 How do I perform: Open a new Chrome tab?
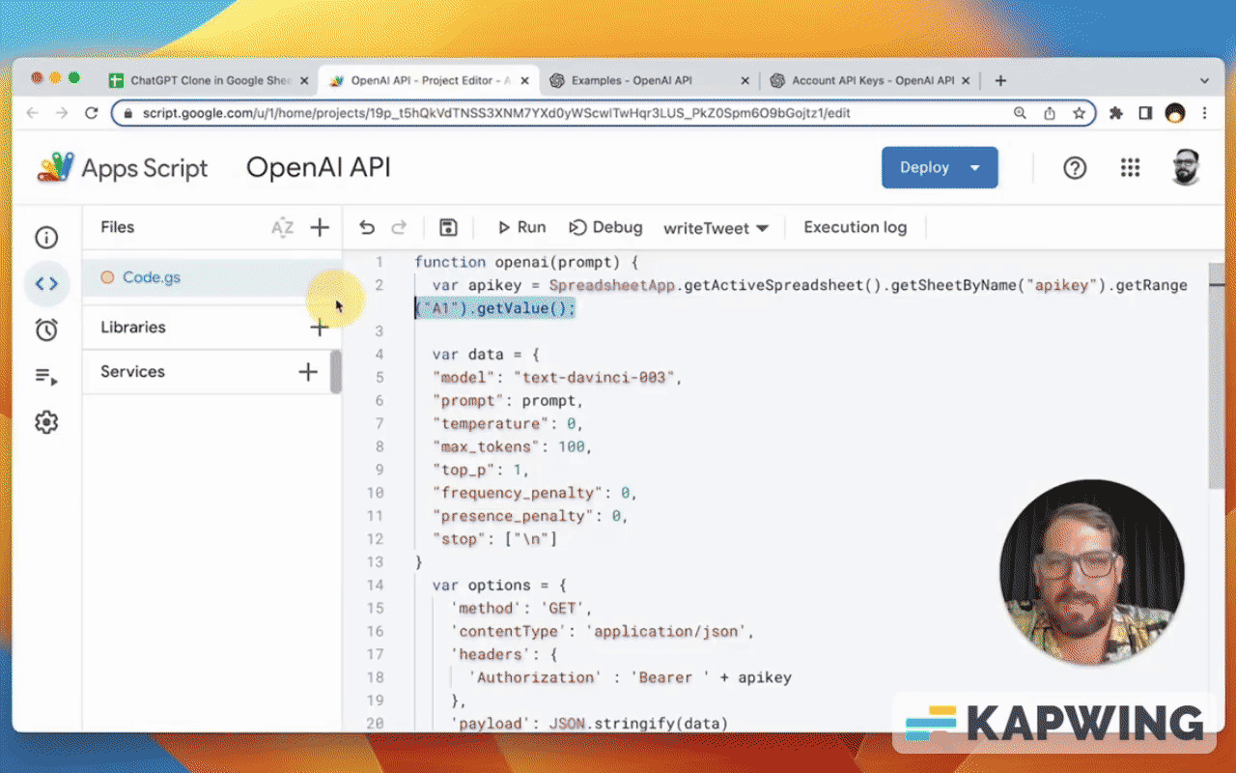1000,81
